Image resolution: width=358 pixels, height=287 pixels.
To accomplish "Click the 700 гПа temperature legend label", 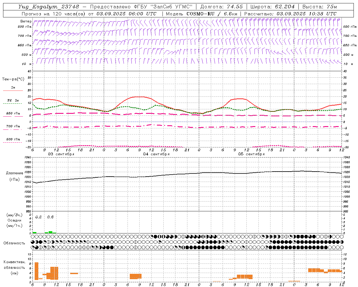I will (x=13, y=126).
